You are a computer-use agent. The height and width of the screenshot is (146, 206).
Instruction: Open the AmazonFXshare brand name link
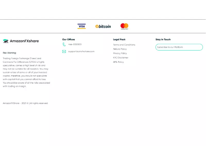tap(24, 41)
